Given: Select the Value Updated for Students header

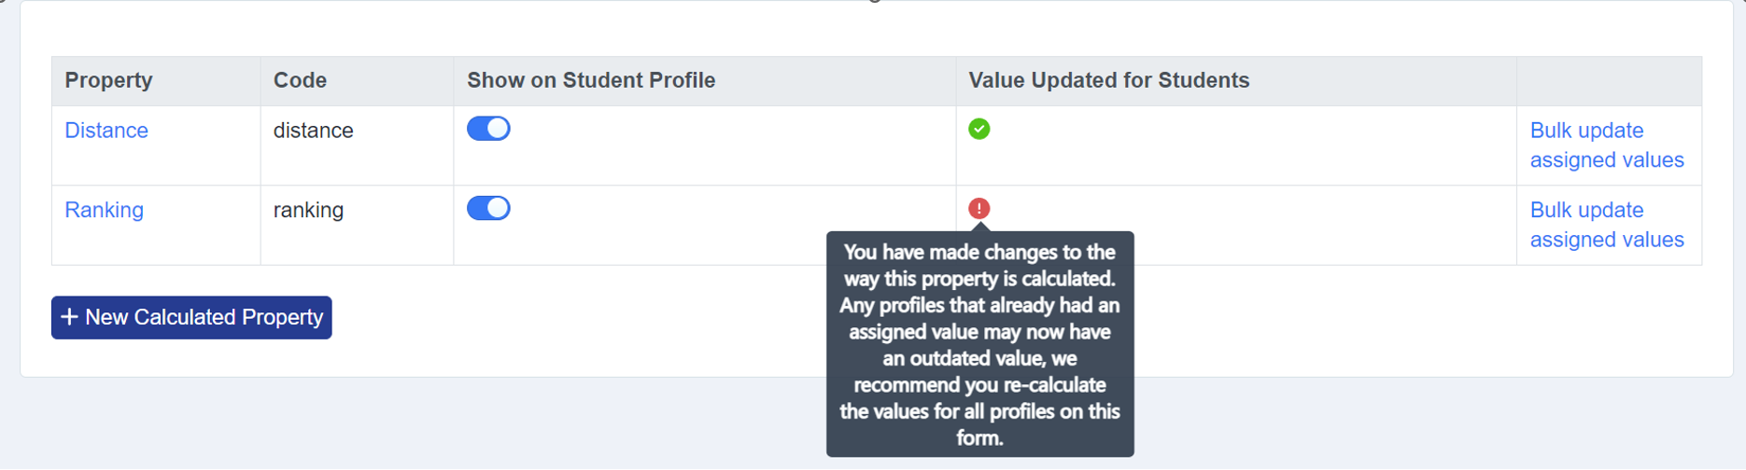Looking at the screenshot, I should click(1108, 80).
